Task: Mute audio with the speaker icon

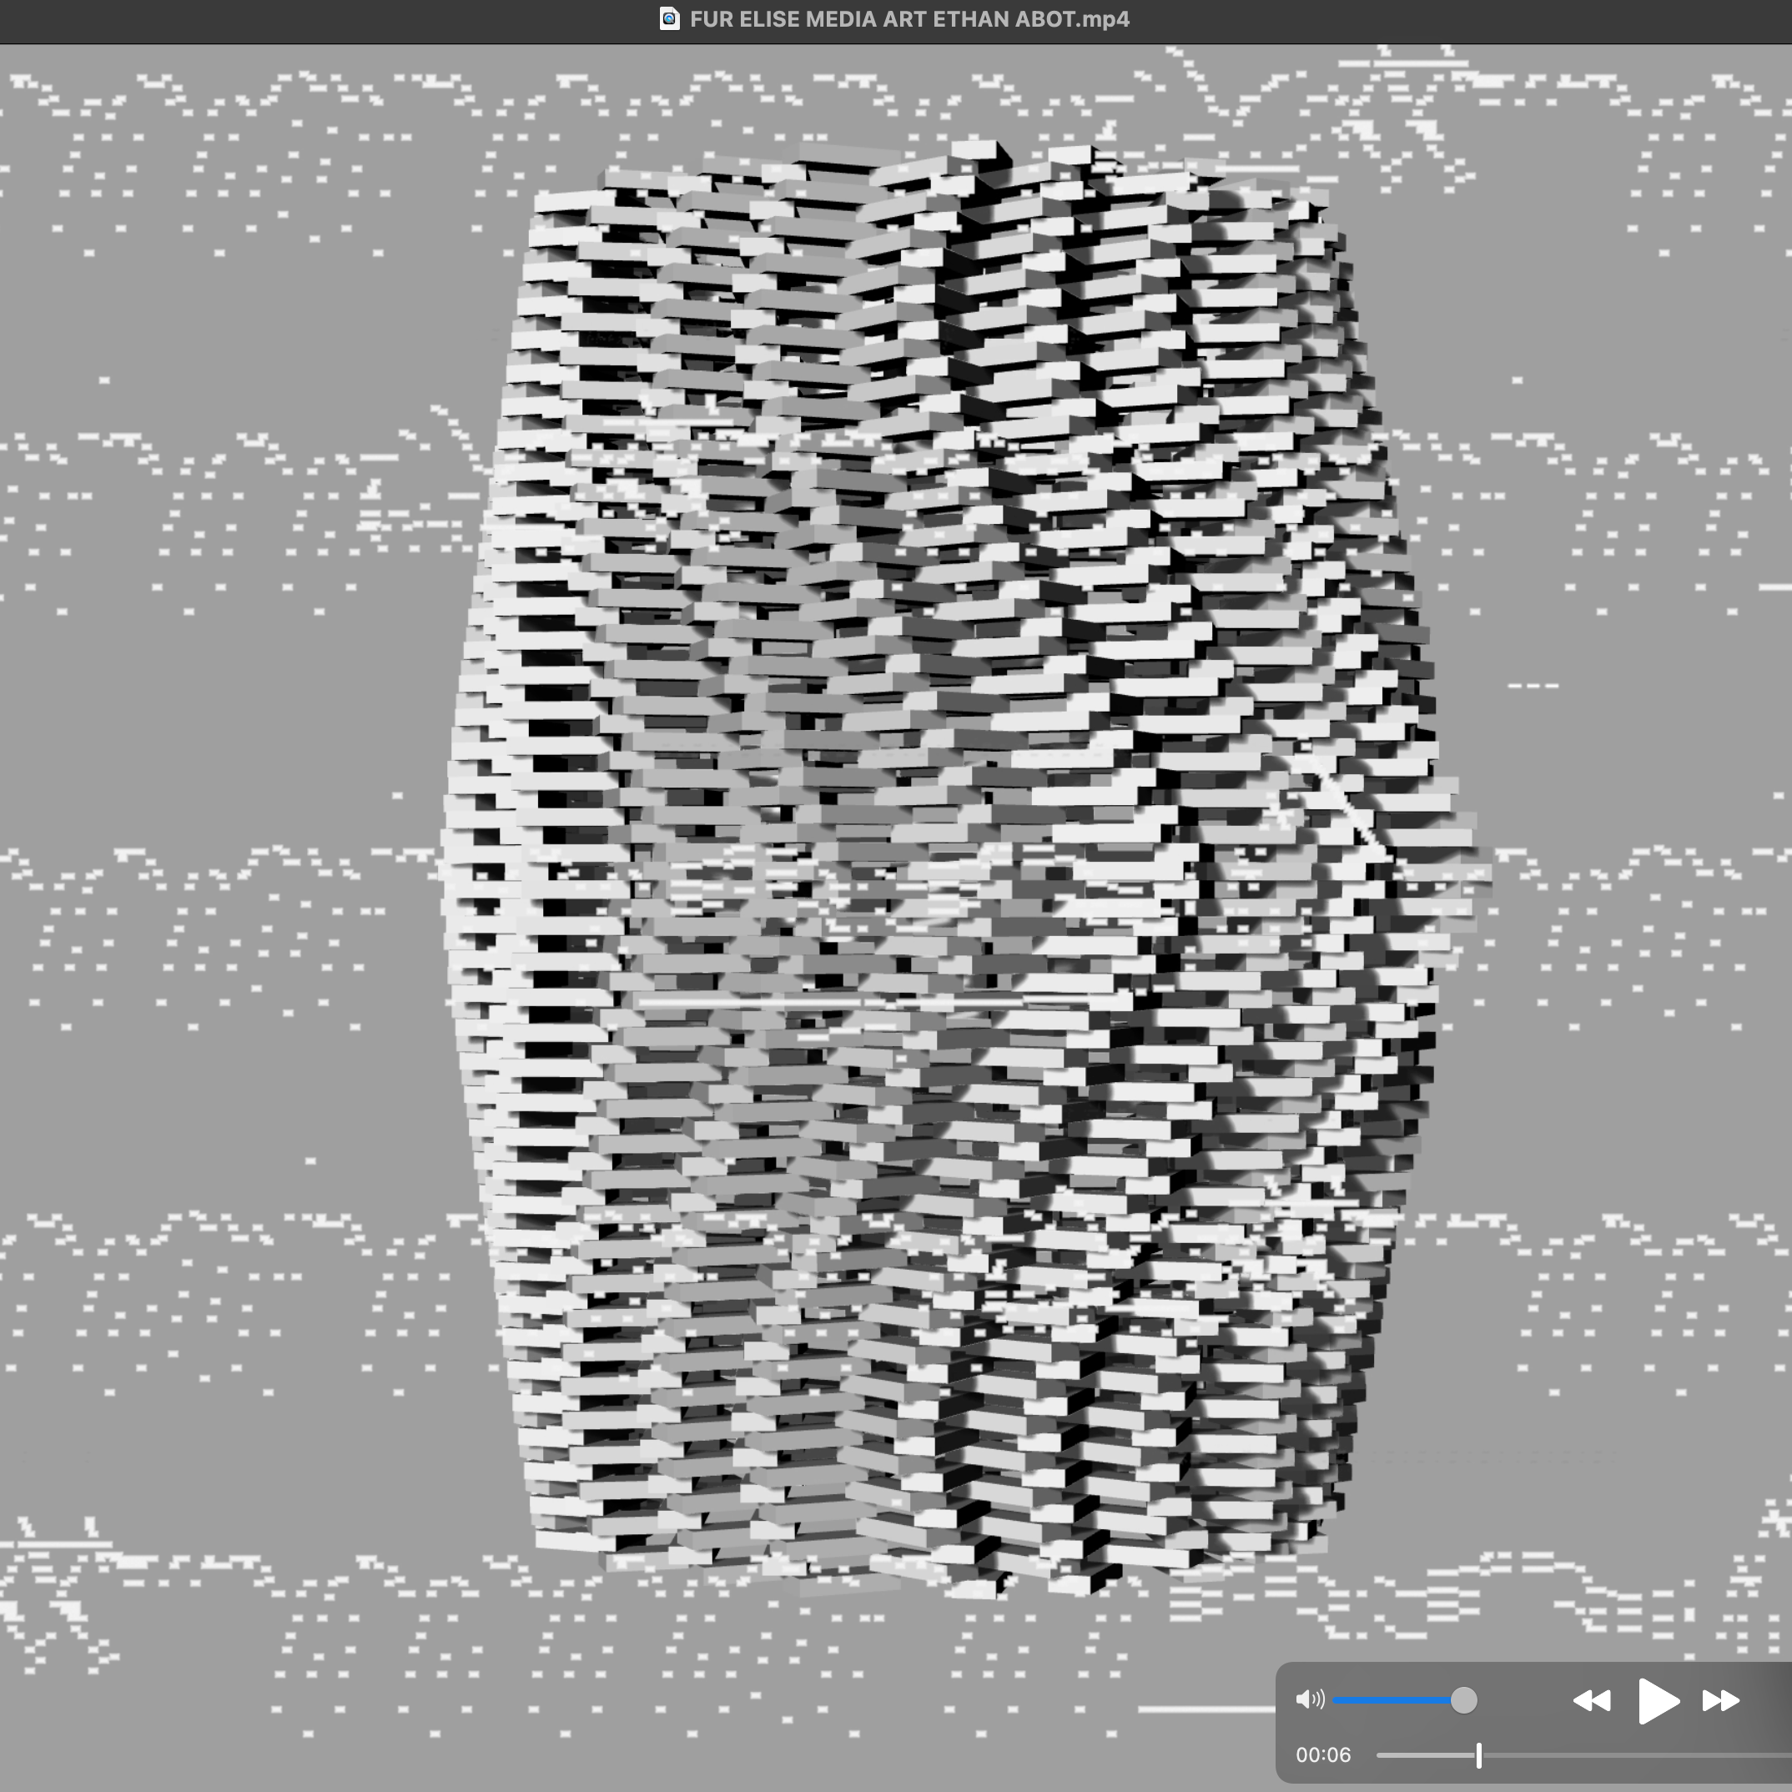Action: (x=1311, y=1699)
